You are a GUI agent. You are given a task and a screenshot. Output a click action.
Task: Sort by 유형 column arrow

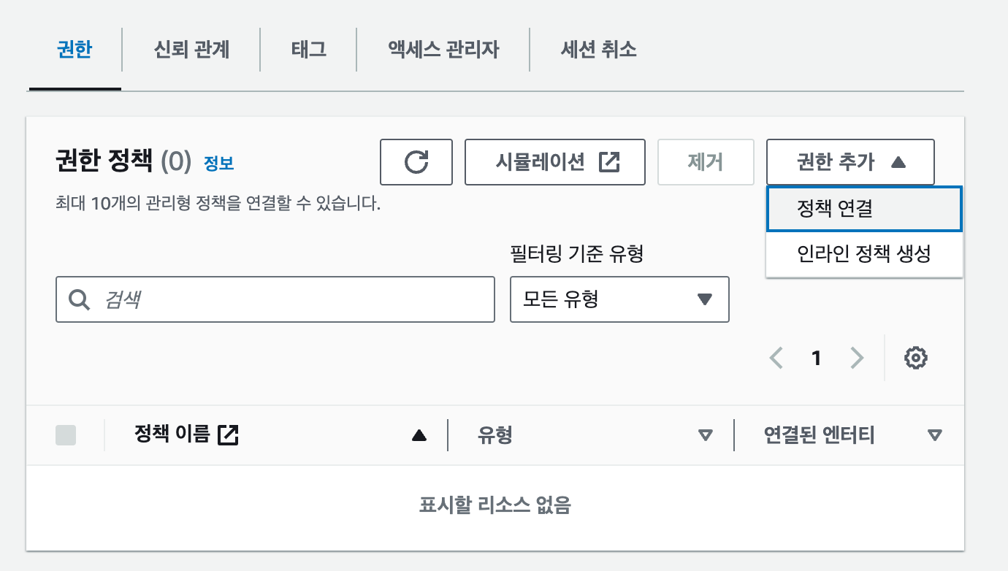coord(705,436)
